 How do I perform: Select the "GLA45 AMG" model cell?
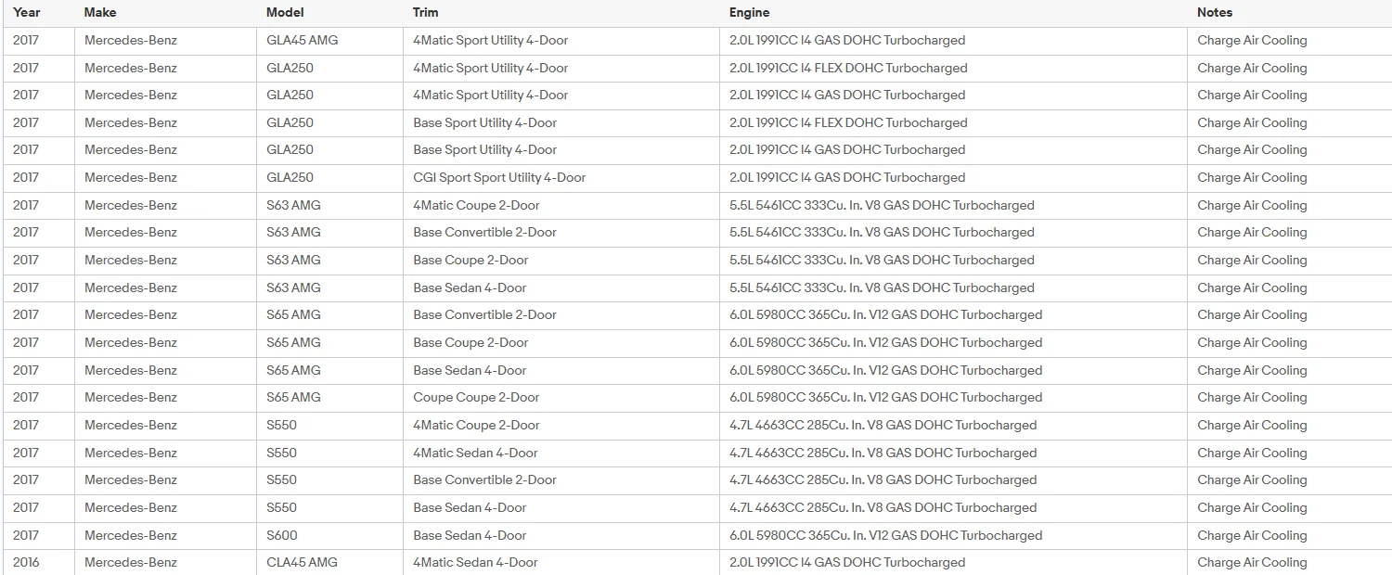[x=302, y=41]
